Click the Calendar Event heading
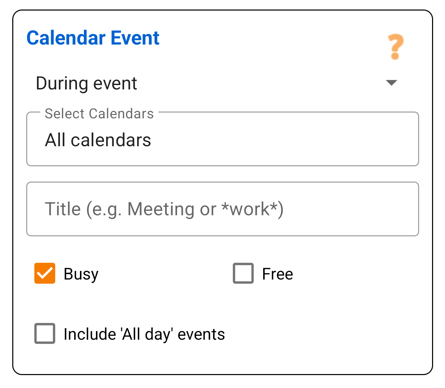The height and width of the screenshot is (388, 445). point(93,38)
